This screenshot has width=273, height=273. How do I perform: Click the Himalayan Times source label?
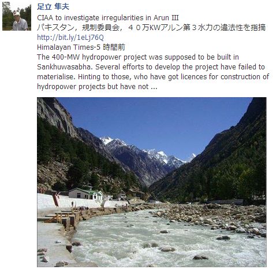tap(69, 47)
